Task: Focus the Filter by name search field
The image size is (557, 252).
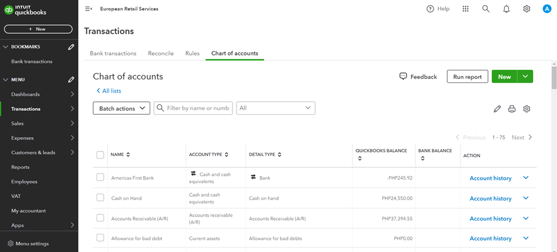Action: [x=197, y=108]
